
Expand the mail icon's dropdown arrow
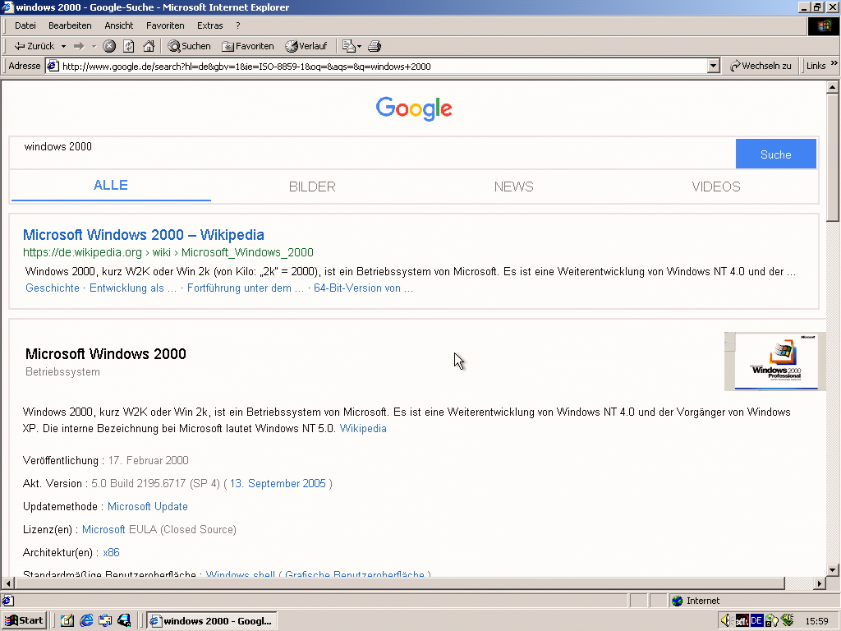point(360,46)
